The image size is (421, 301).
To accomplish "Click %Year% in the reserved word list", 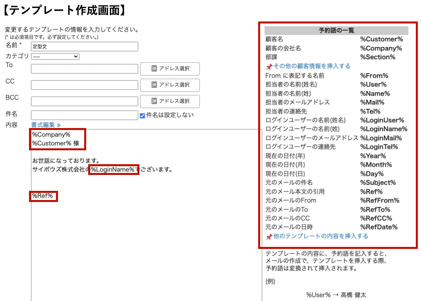I will (x=373, y=156).
